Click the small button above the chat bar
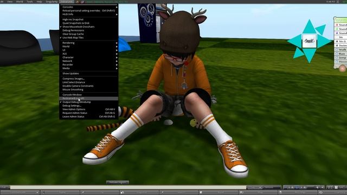The height and width of the screenshot is (195, 347). pyautogui.click(x=118, y=183)
